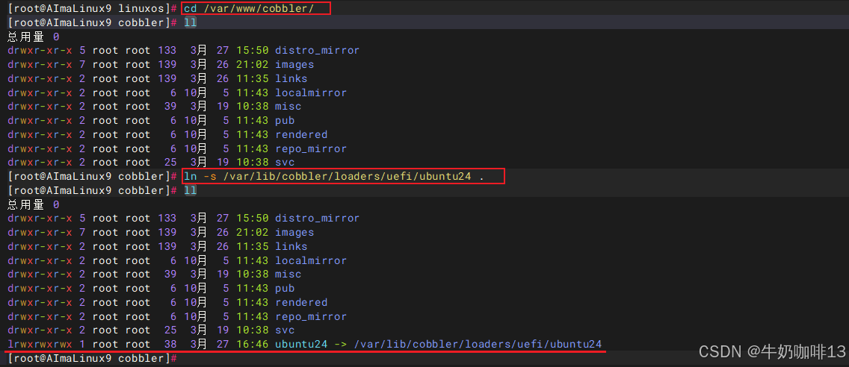Click "distro_mirror" in the listing before the ln command

(x=318, y=50)
